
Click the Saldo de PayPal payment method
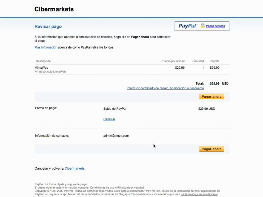115,109
